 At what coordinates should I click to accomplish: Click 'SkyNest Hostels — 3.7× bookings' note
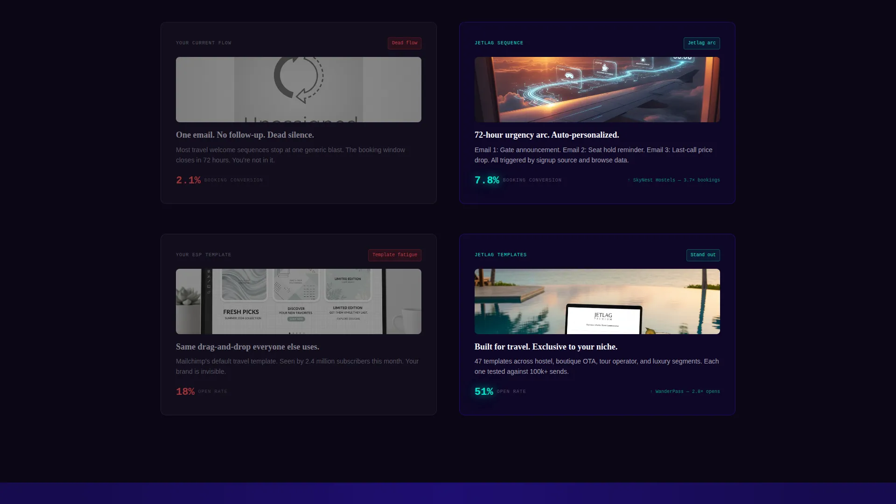tap(674, 180)
